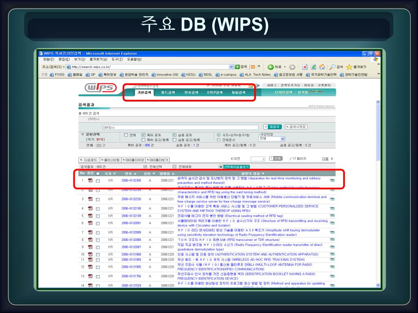The width and height of the screenshot is (418, 313).
Task: Tick checkbox for result 2006-0132226
Action: point(98,199)
